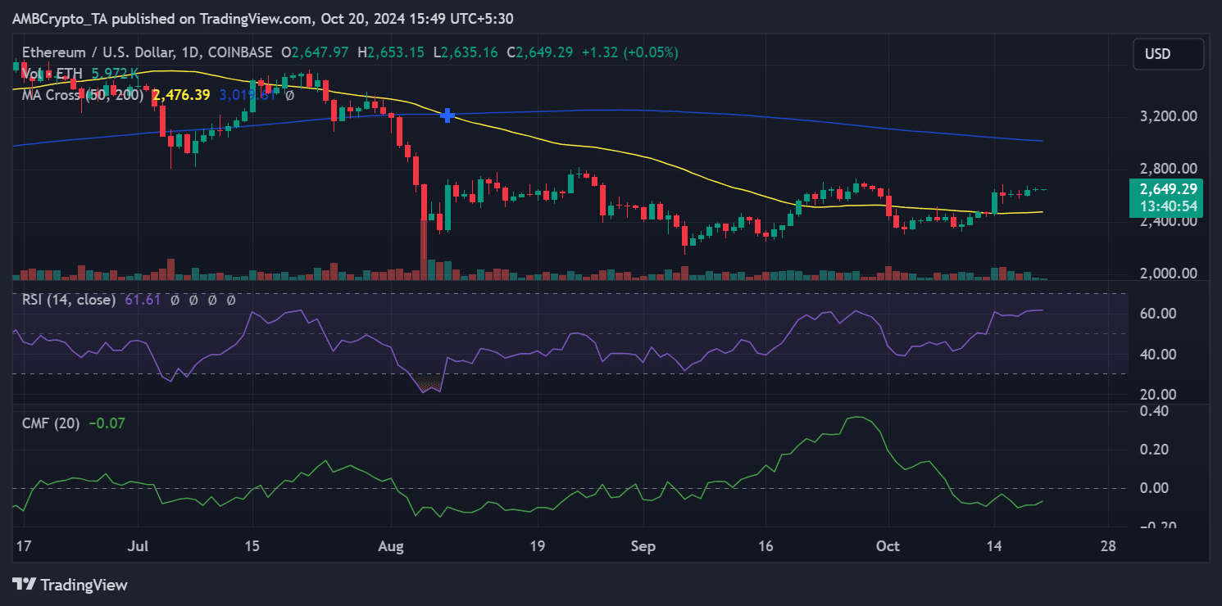Image resolution: width=1222 pixels, height=606 pixels.
Task: Click the 19 date label on time axis
Action: tap(537, 546)
